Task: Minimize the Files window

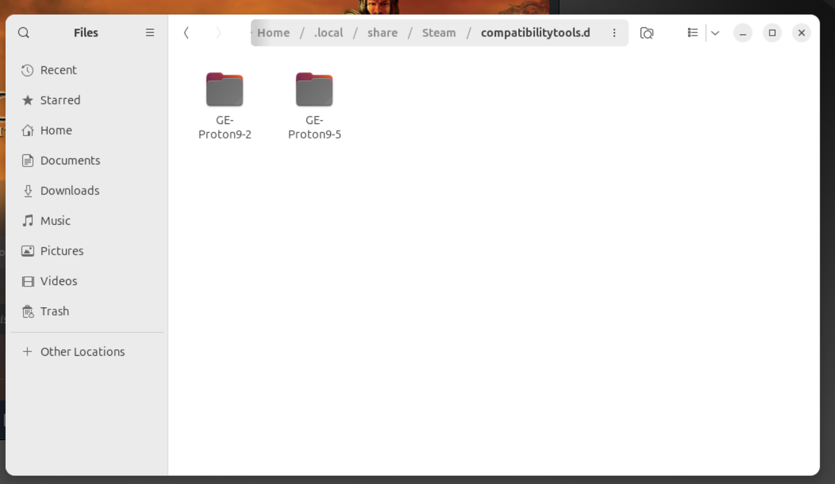Action: click(743, 33)
